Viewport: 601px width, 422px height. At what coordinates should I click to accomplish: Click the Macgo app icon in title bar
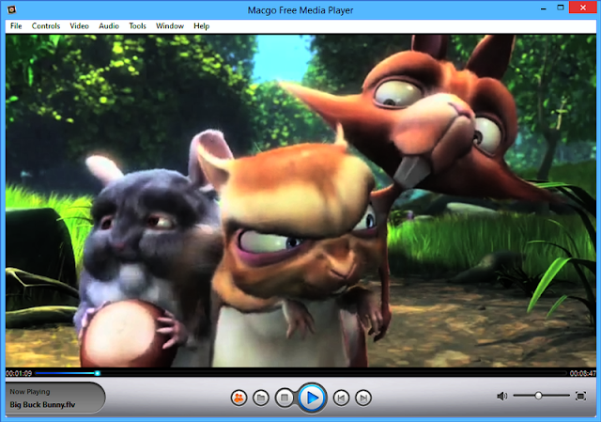11,9
